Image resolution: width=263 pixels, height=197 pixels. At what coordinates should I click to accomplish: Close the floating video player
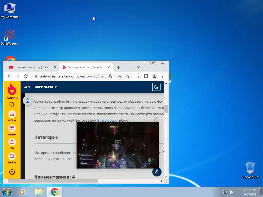point(156,119)
